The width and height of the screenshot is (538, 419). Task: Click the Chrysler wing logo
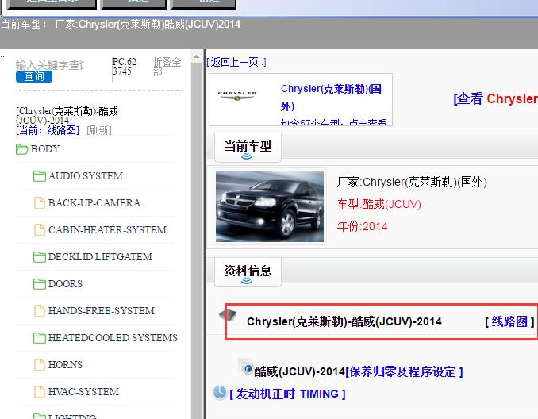point(237,96)
